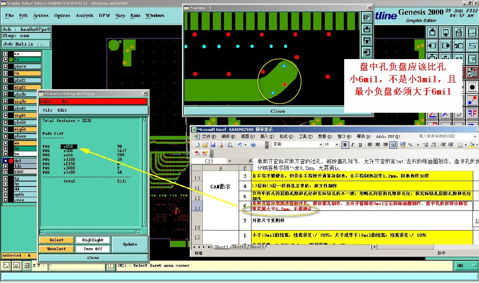Viewport: 479px width, 283px height.
Task: Toggle checkbox for layer ts
Action: (5, 60)
